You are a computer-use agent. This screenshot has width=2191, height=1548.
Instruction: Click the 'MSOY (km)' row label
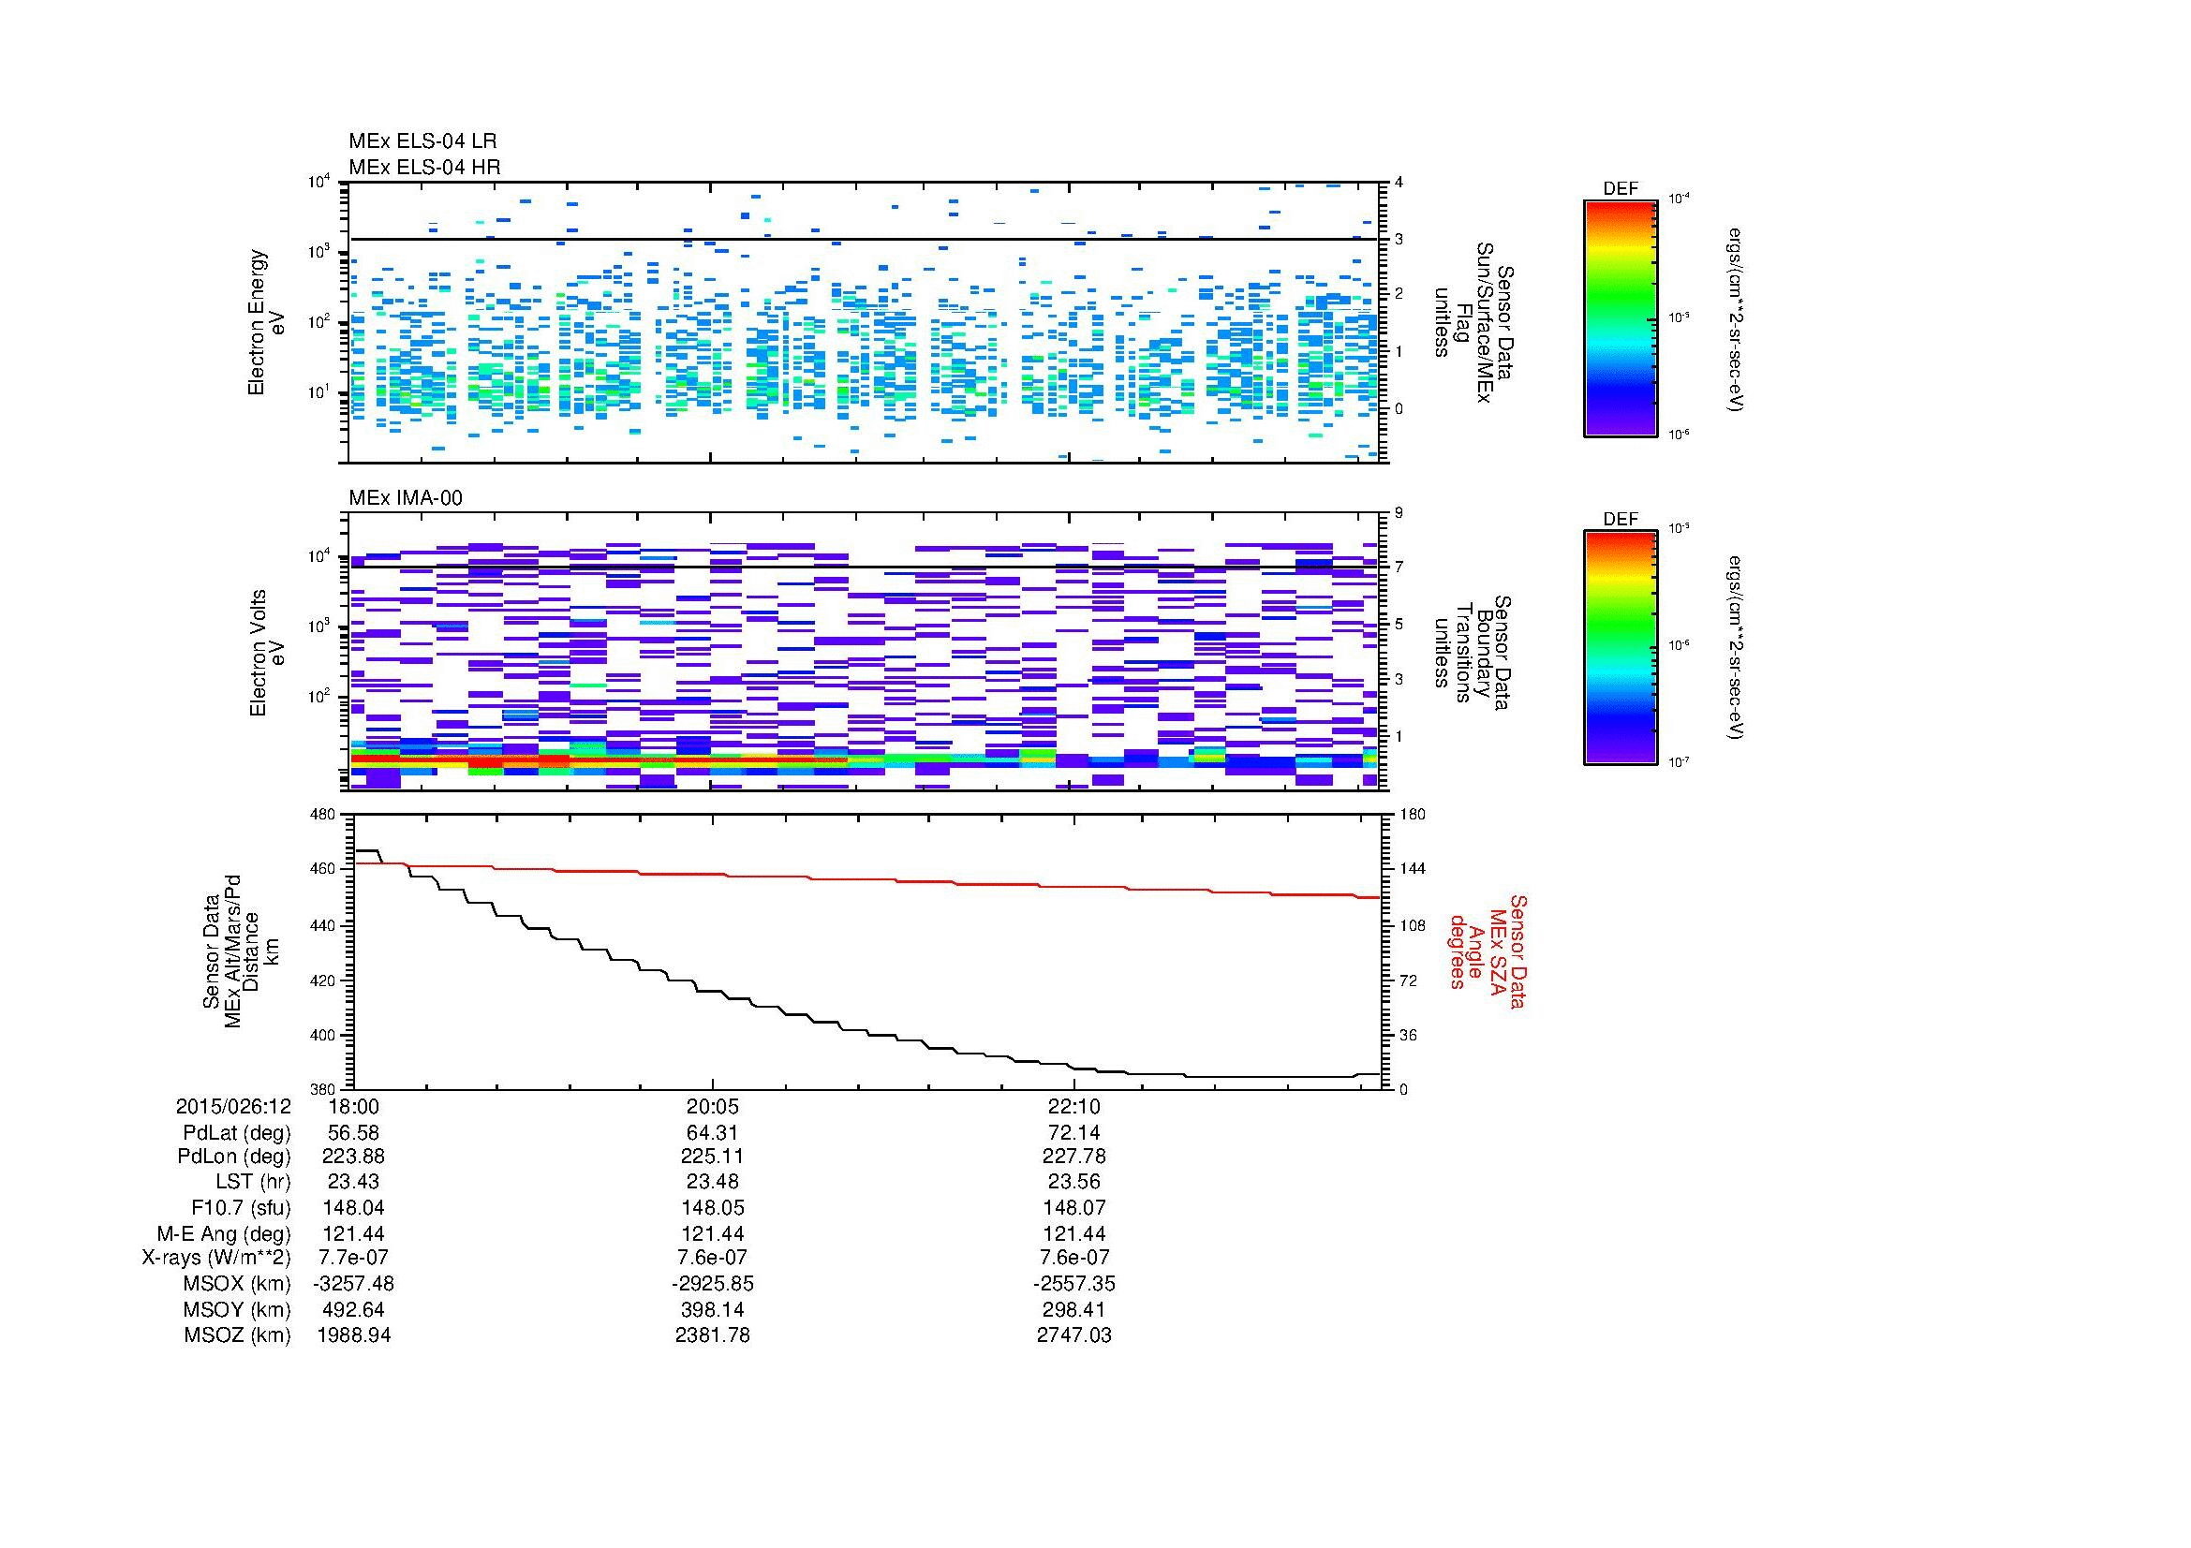pyautogui.click(x=237, y=1310)
